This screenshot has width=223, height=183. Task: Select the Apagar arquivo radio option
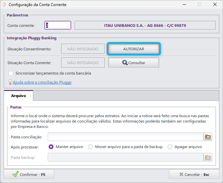pyautogui.click(x=170, y=147)
